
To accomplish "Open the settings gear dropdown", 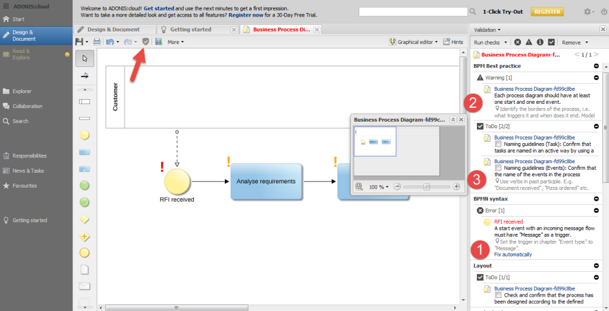I will click(x=589, y=12).
